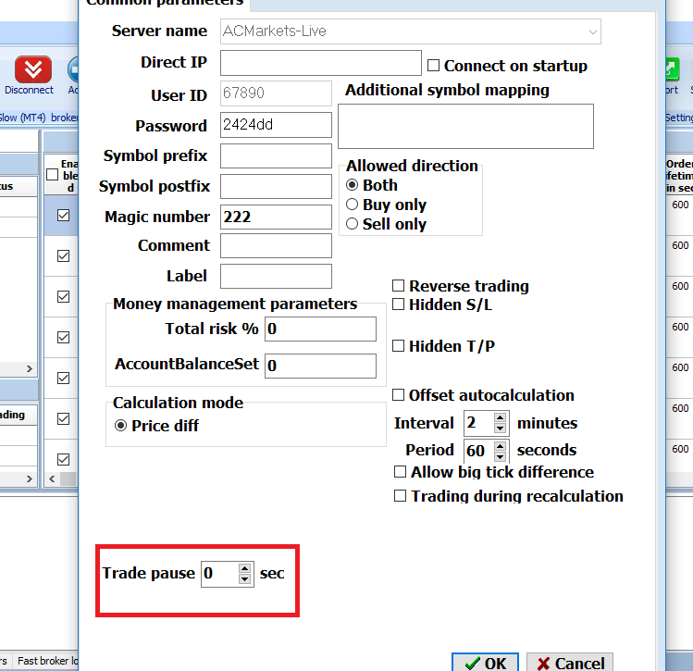
Task: Click the Password field
Action: 276,125
